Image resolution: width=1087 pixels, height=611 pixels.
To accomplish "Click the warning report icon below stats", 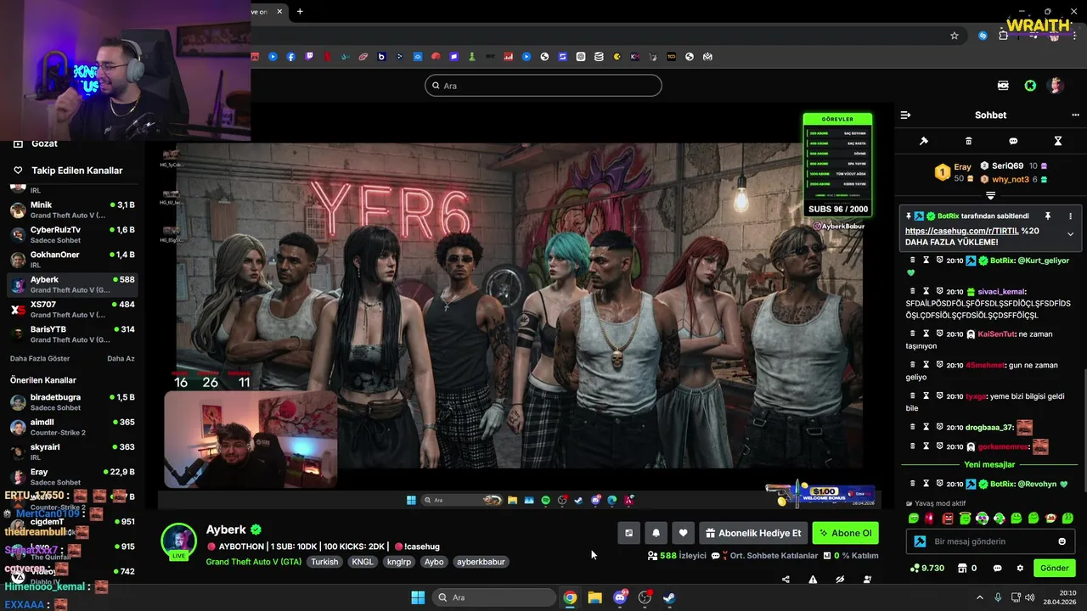I will tap(813, 580).
